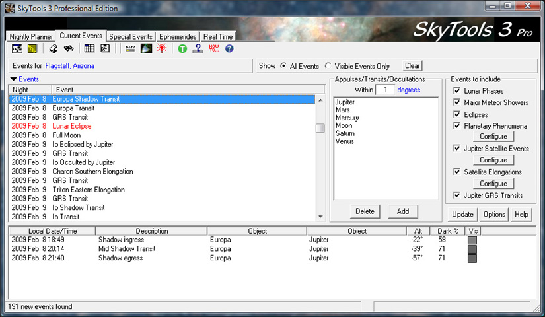Click the yellow chain-link toolbar icon
Screen dimensions: 545x317
(32, 49)
